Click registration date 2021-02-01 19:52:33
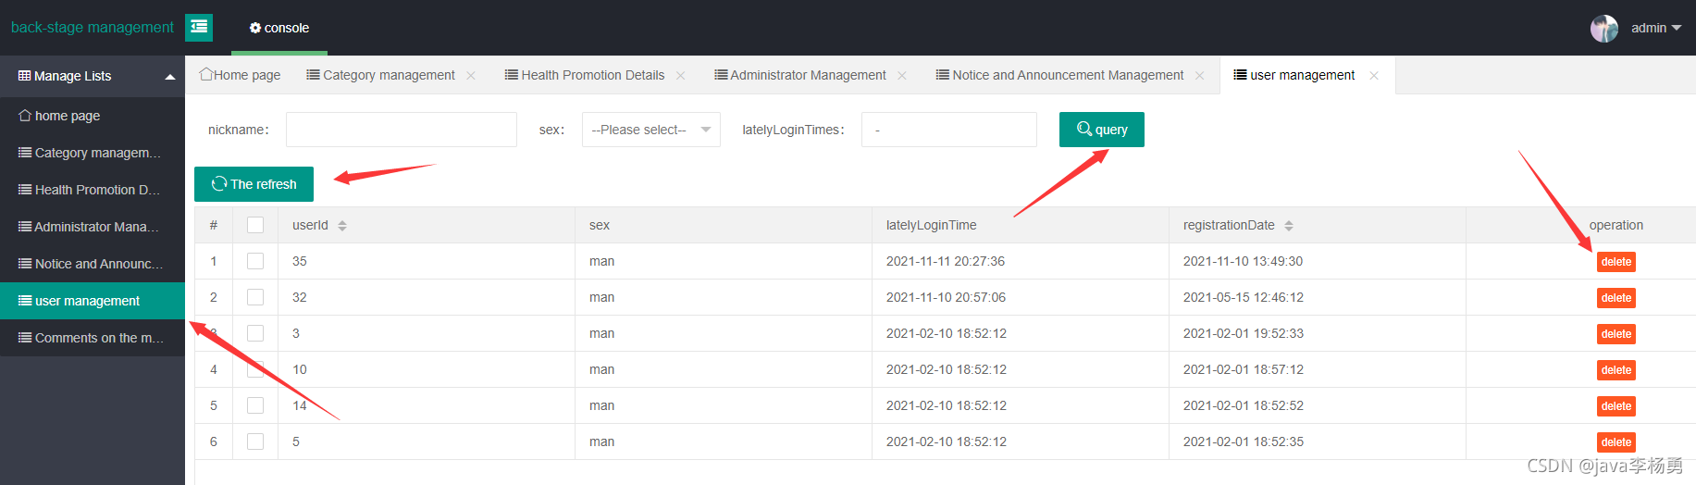 [1244, 333]
